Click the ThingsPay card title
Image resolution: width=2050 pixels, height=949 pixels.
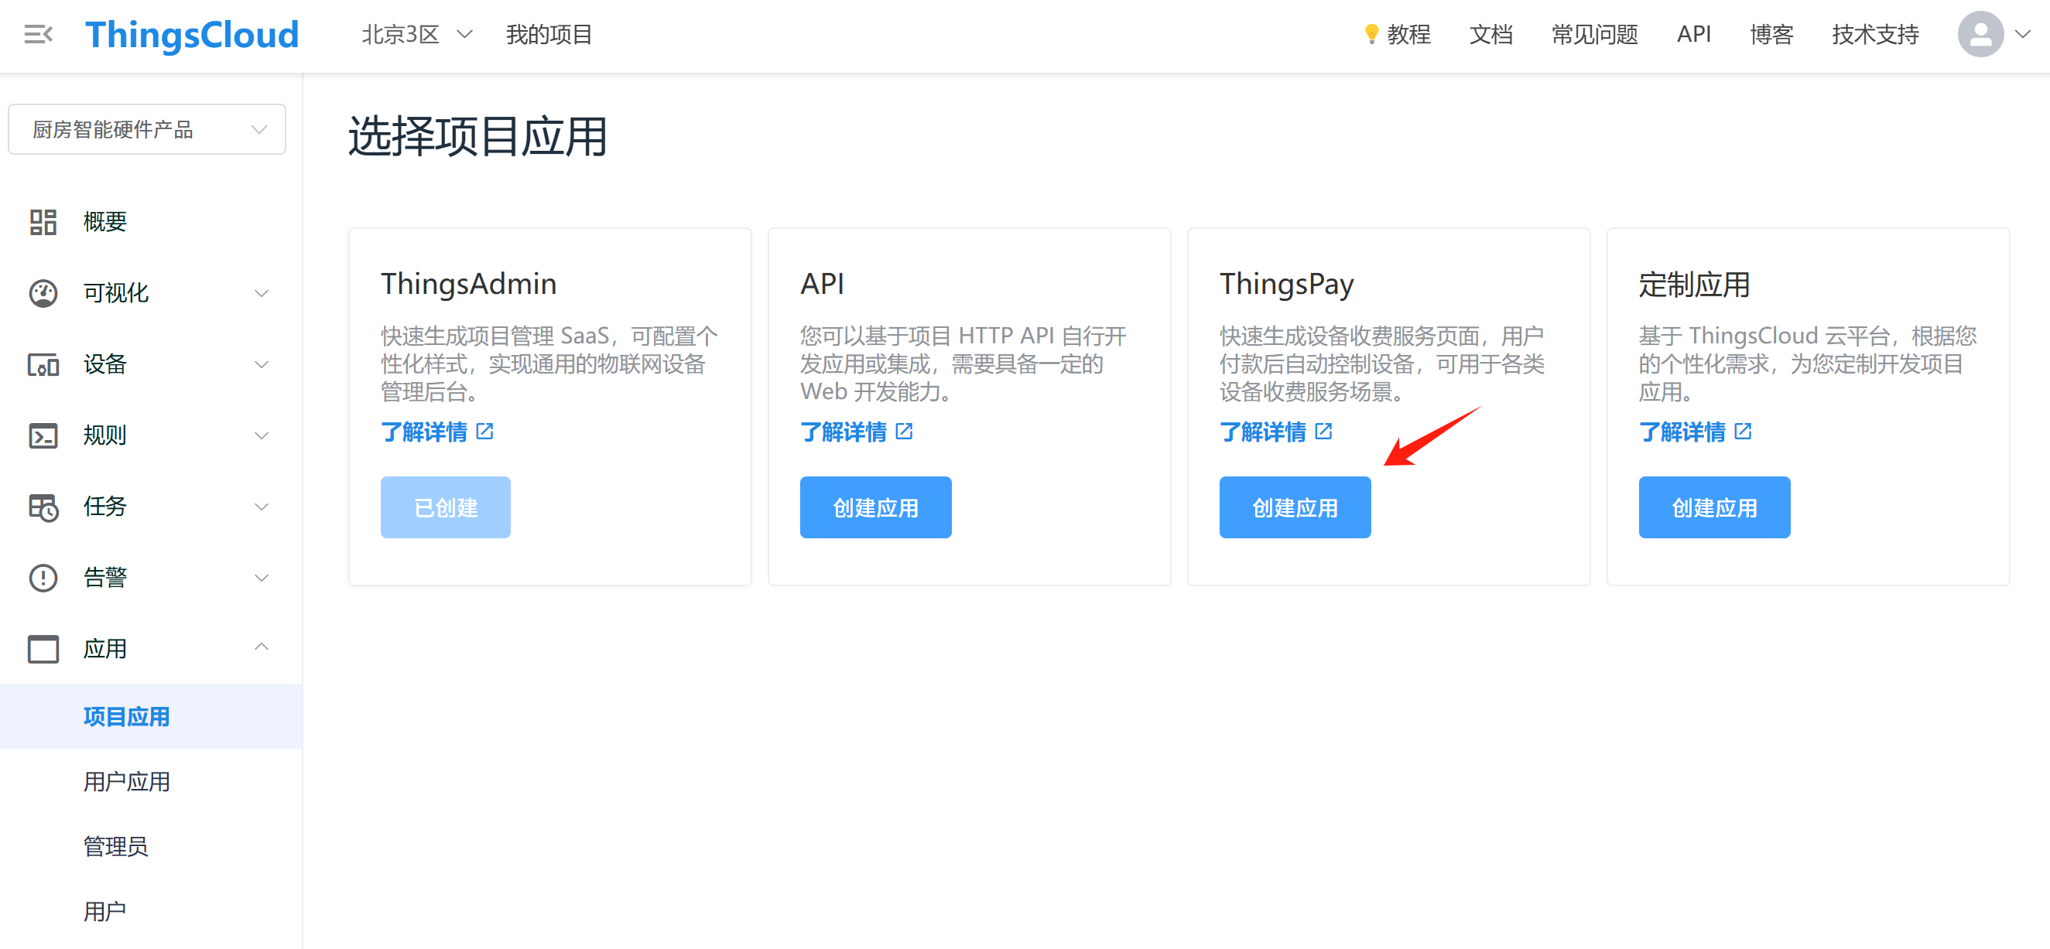(x=1287, y=284)
